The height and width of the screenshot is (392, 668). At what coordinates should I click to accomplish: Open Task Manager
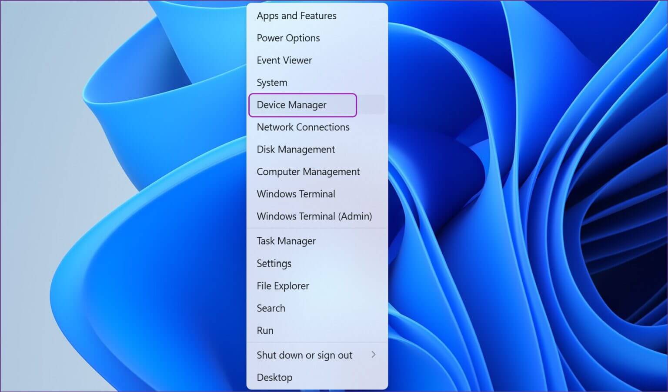point(317,241)
